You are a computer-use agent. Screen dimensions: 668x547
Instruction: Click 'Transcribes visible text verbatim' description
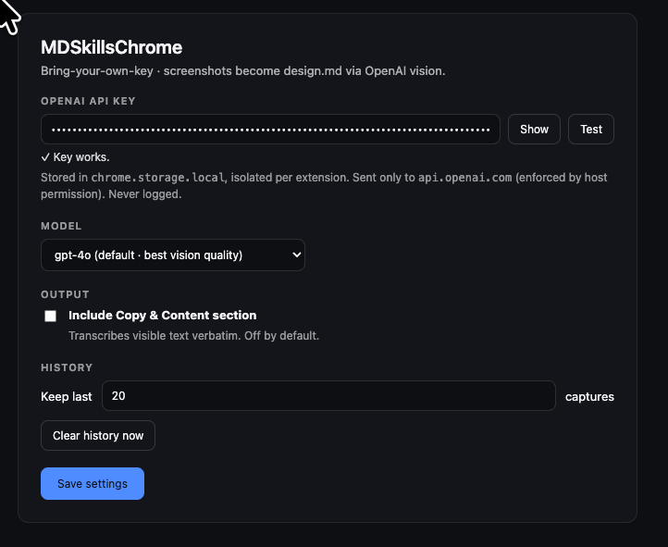click(194, 336)
